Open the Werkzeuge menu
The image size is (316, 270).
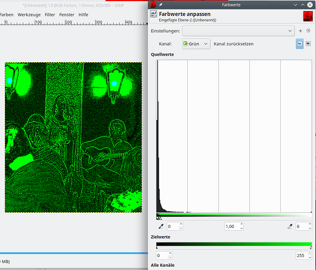click(29, 15)
